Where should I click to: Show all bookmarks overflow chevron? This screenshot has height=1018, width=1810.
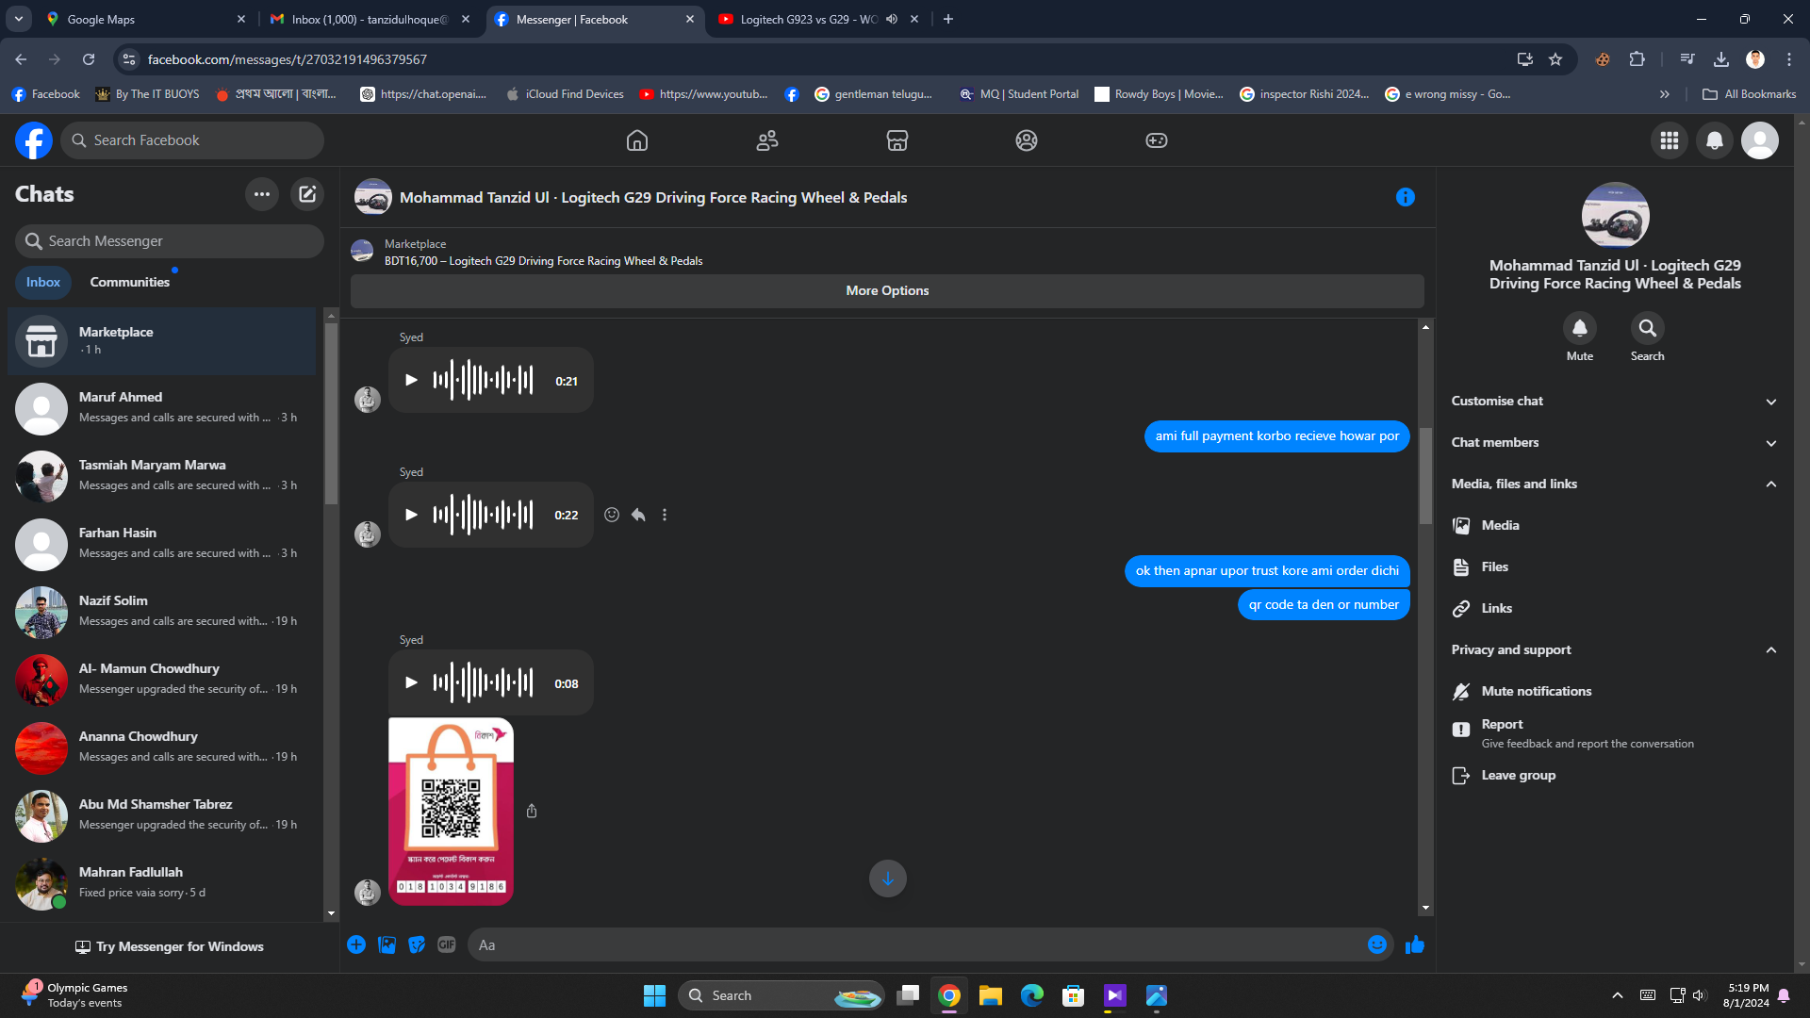pyautogui.click(x=1665, y=94)
